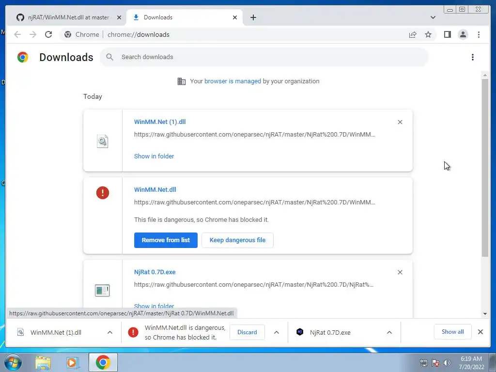Viewport: 496px width, 372px height.
Task: Click the WinMM.Net (1).dll file icon
Action: tap(103, 141)
